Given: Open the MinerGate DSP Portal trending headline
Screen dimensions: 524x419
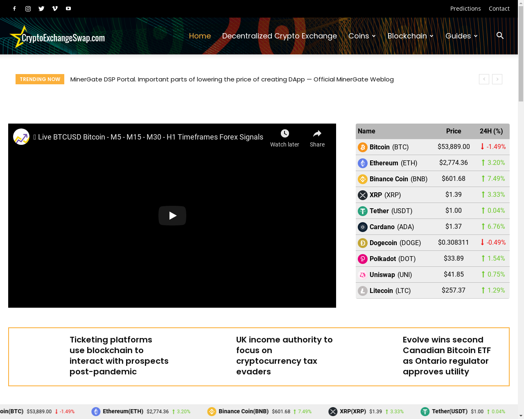Looking at the screenshot, I should 232,79.
